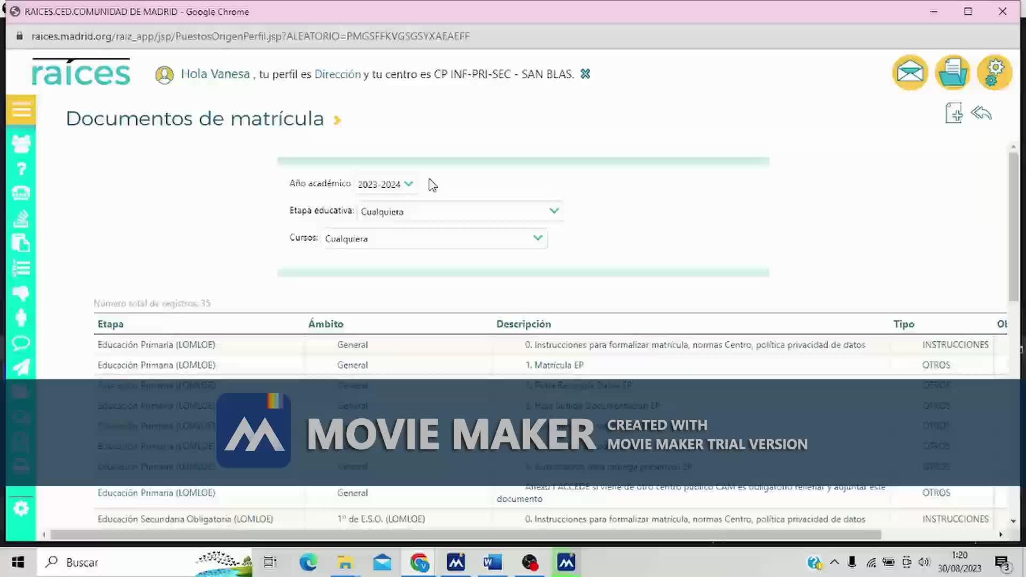Screen dimensions: 1026x577
Task: Open the speech bubble chat icon
Action: [21, 342]
